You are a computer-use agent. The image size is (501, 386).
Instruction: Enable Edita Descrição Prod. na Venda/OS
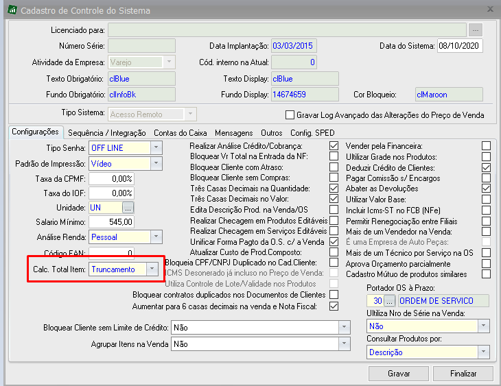(x=334, y=209)
